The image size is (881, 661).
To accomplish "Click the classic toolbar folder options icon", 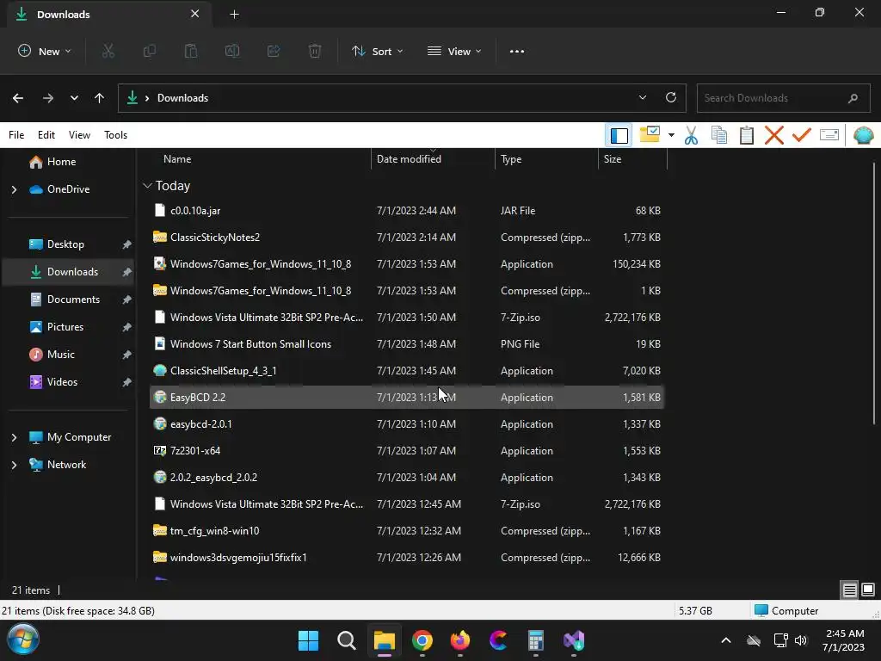I will coord(650,135).
